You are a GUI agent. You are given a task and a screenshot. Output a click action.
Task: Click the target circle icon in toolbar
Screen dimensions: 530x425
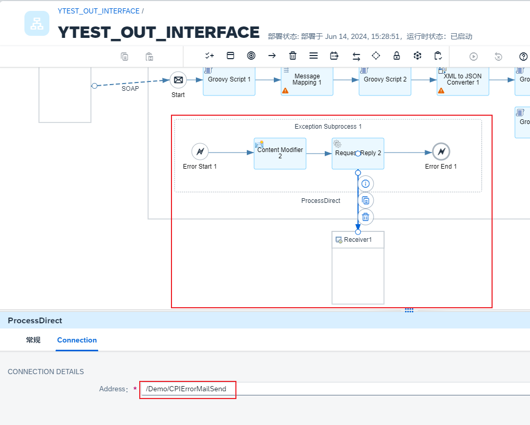pos(251,56)
